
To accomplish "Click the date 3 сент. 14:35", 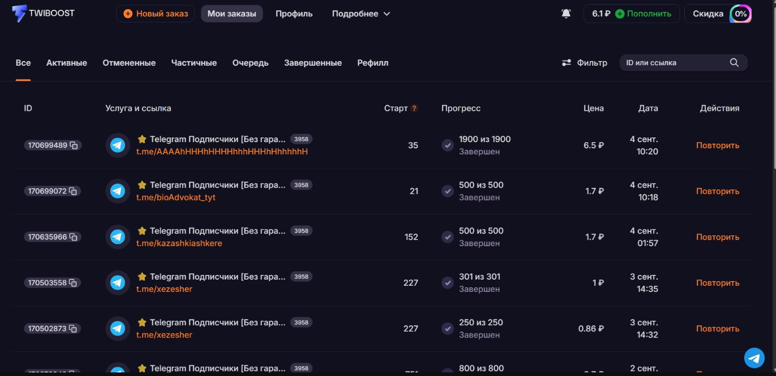I will point(644,283).
